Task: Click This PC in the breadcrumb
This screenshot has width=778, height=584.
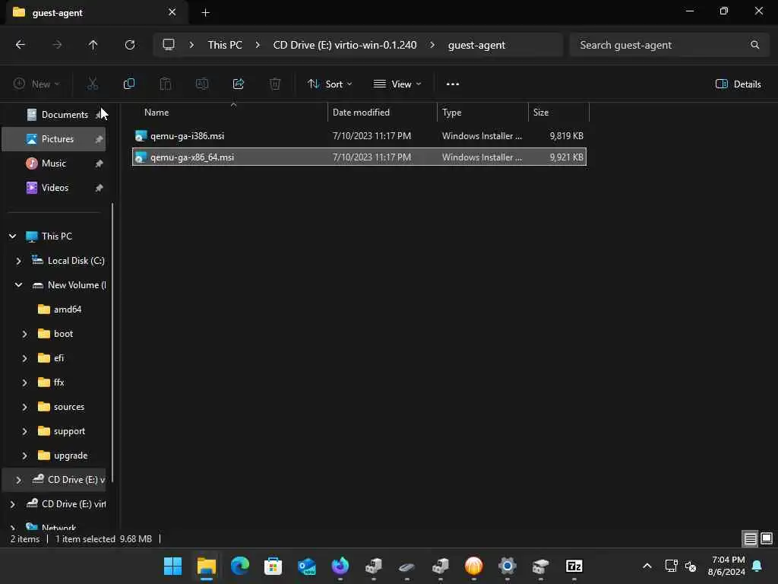Action: tap(225, 45)
